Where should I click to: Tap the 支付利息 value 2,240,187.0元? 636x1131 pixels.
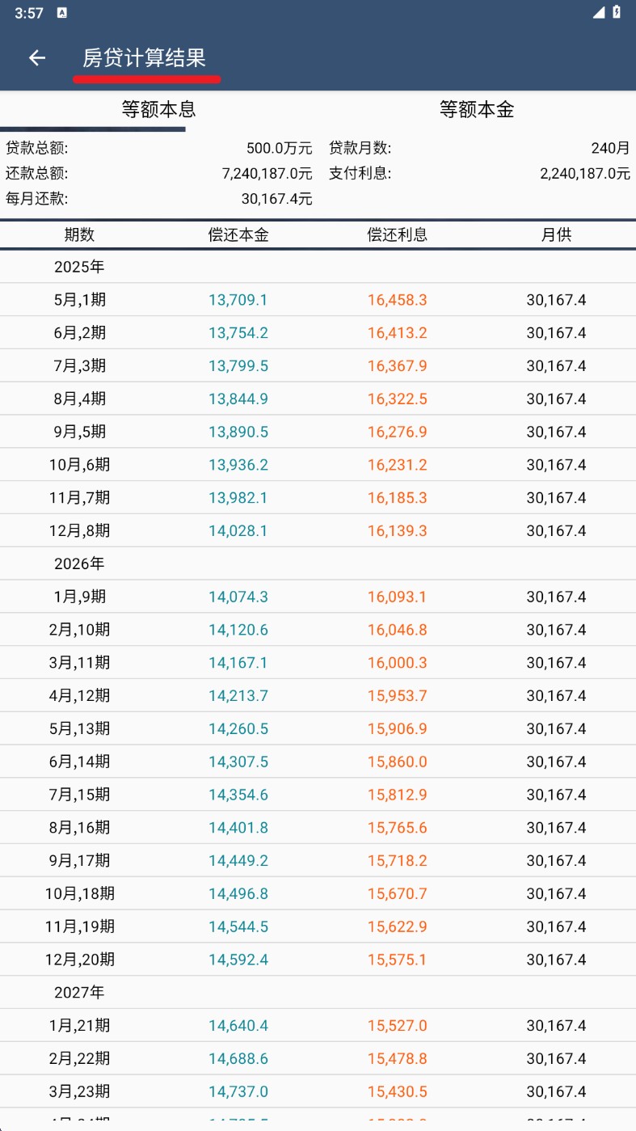tap(584, 173)
